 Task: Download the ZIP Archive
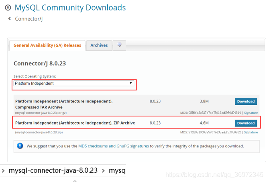click(246, 123)
